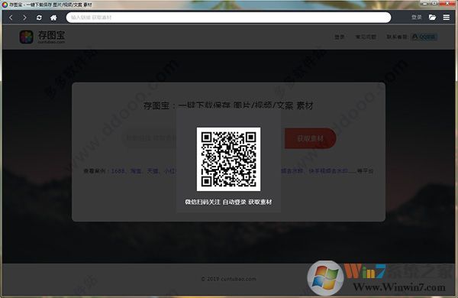The height and width of the screenshot is (298, 458).
Task: Open the 淘宝 example link
Action: point(136,171)
